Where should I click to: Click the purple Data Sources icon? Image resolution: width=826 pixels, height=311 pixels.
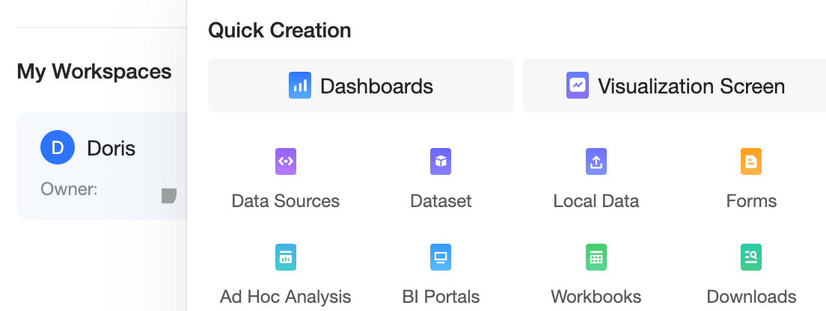286,161
